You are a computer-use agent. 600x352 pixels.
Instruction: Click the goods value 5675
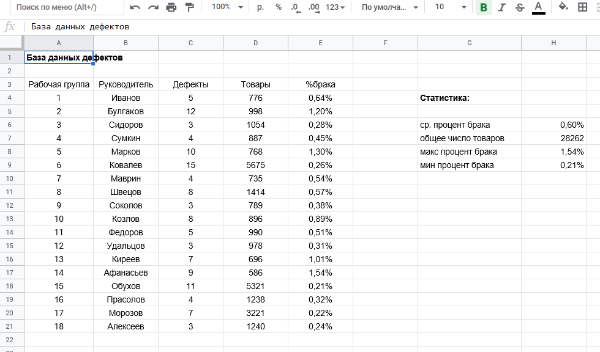tap(256, 165)
